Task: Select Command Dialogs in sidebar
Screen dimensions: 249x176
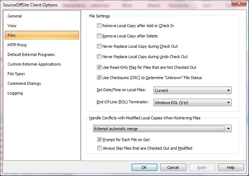Action: 24,83
